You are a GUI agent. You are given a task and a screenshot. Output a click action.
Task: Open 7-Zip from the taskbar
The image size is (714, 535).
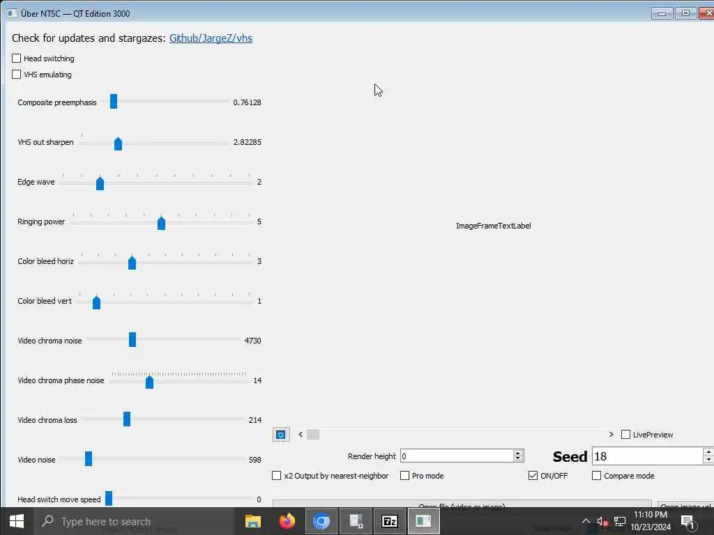389,521
